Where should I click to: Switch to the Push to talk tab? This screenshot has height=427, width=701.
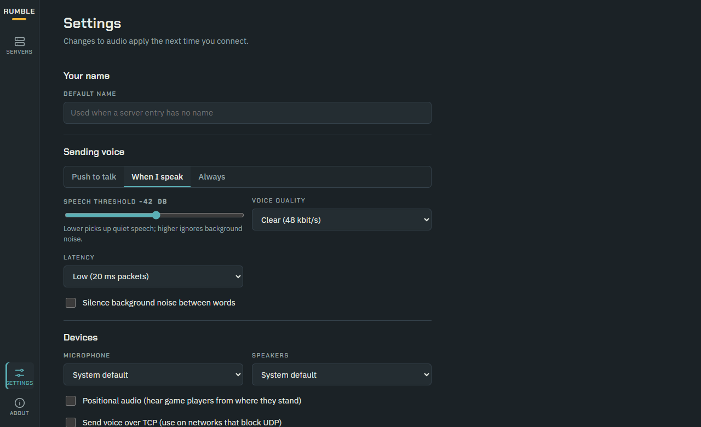94,177
